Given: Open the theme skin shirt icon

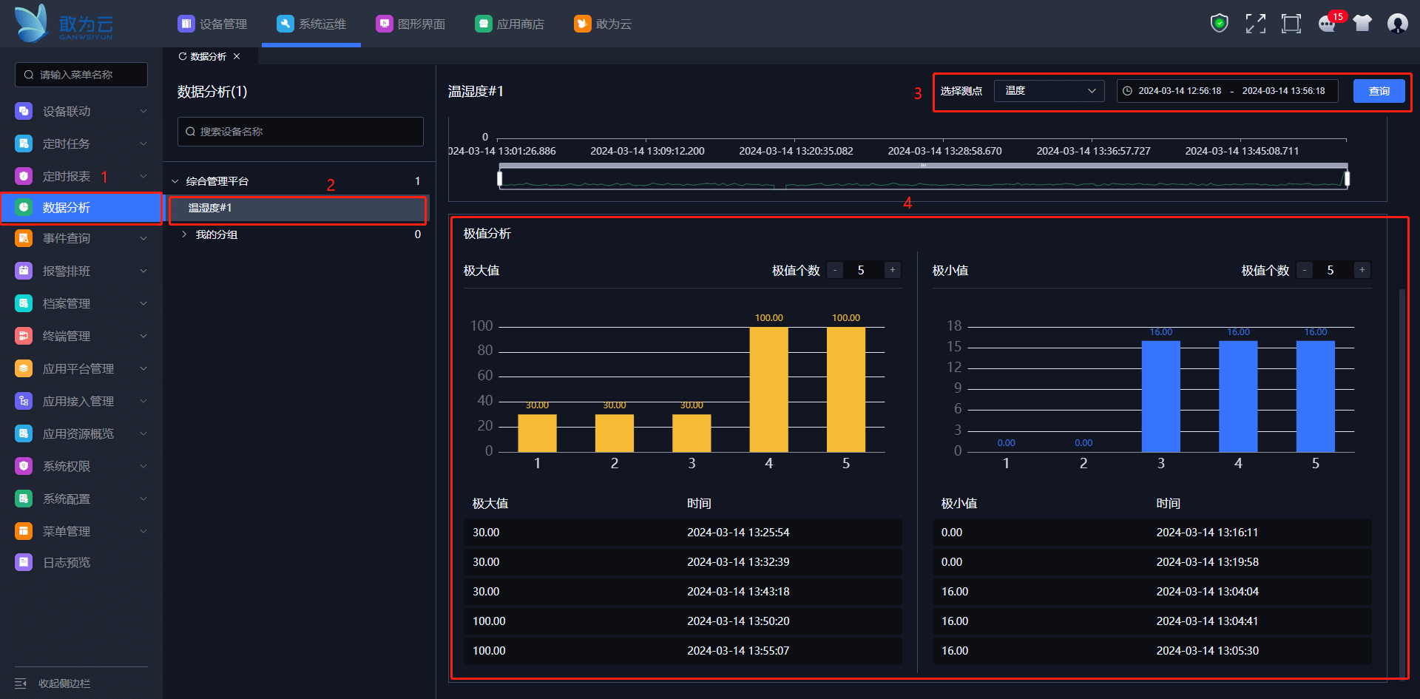Looking at the screenshot, I should tap(1362, 24).
